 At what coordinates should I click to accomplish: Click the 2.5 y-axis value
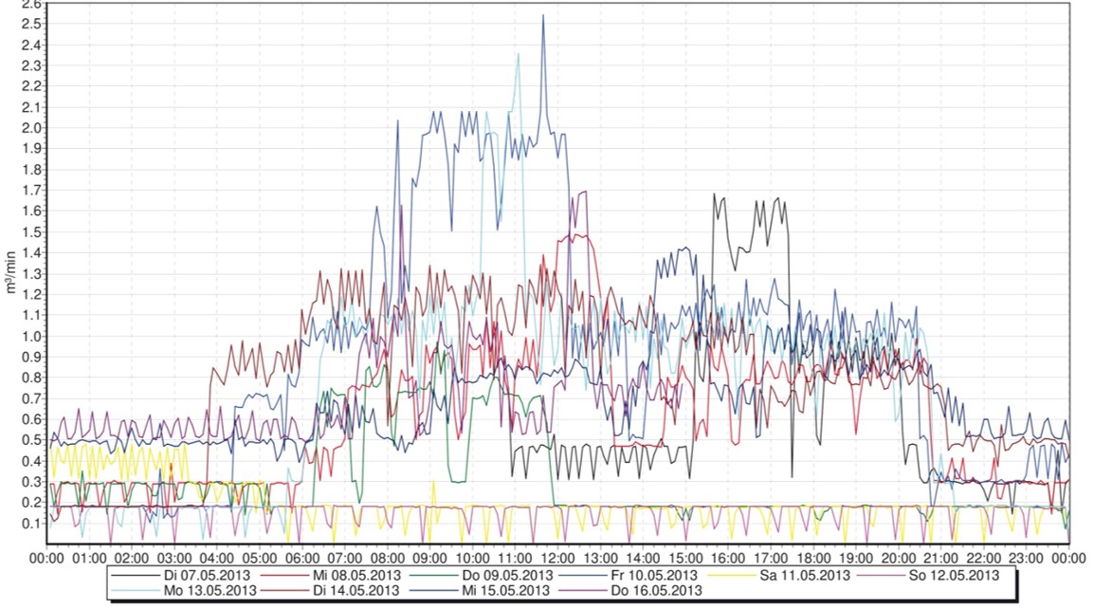tap(32, 24)
